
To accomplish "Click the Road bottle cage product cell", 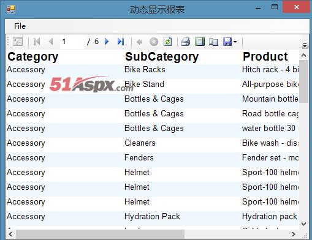I will pos(270,114).
